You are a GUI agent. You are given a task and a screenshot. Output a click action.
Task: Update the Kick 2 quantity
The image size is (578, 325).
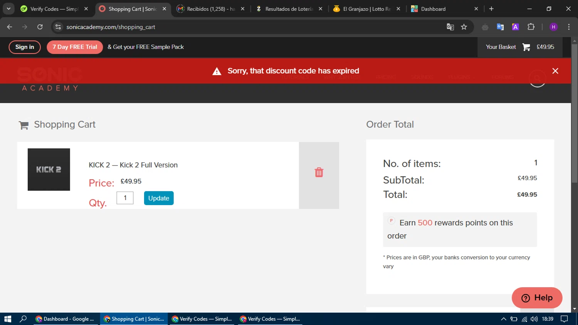click(159, 198)
